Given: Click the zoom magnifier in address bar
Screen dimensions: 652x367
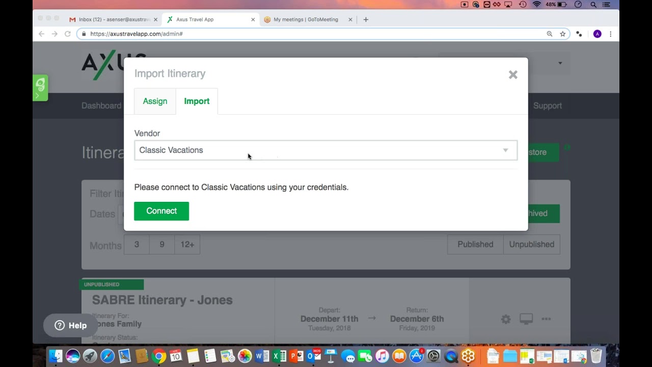Looking at the screenshot, I should coord(550,34).
